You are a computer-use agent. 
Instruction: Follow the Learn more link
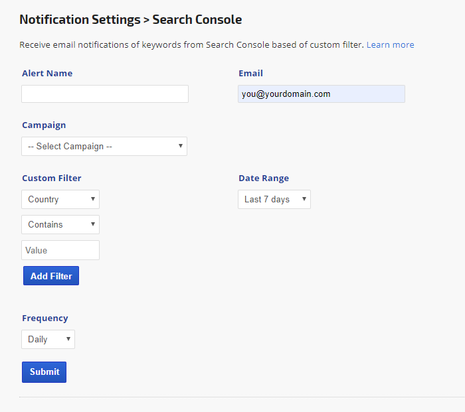[x=390, y=45]
